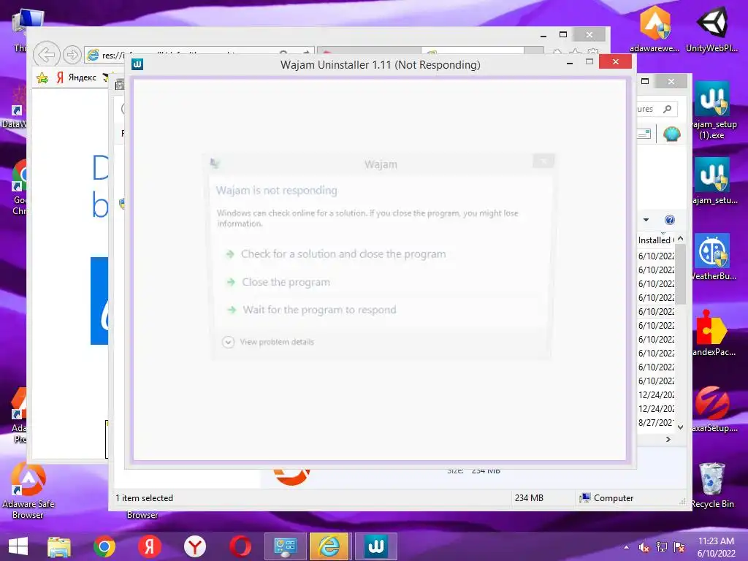Open the network tray icon
The height and width of the screenshot is (561, 748).
click(662, 547)
